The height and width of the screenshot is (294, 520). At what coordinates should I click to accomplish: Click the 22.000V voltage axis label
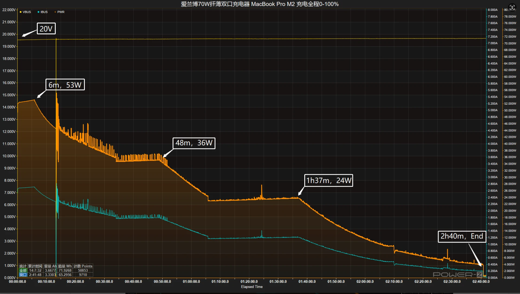click(x=9, y=10)
